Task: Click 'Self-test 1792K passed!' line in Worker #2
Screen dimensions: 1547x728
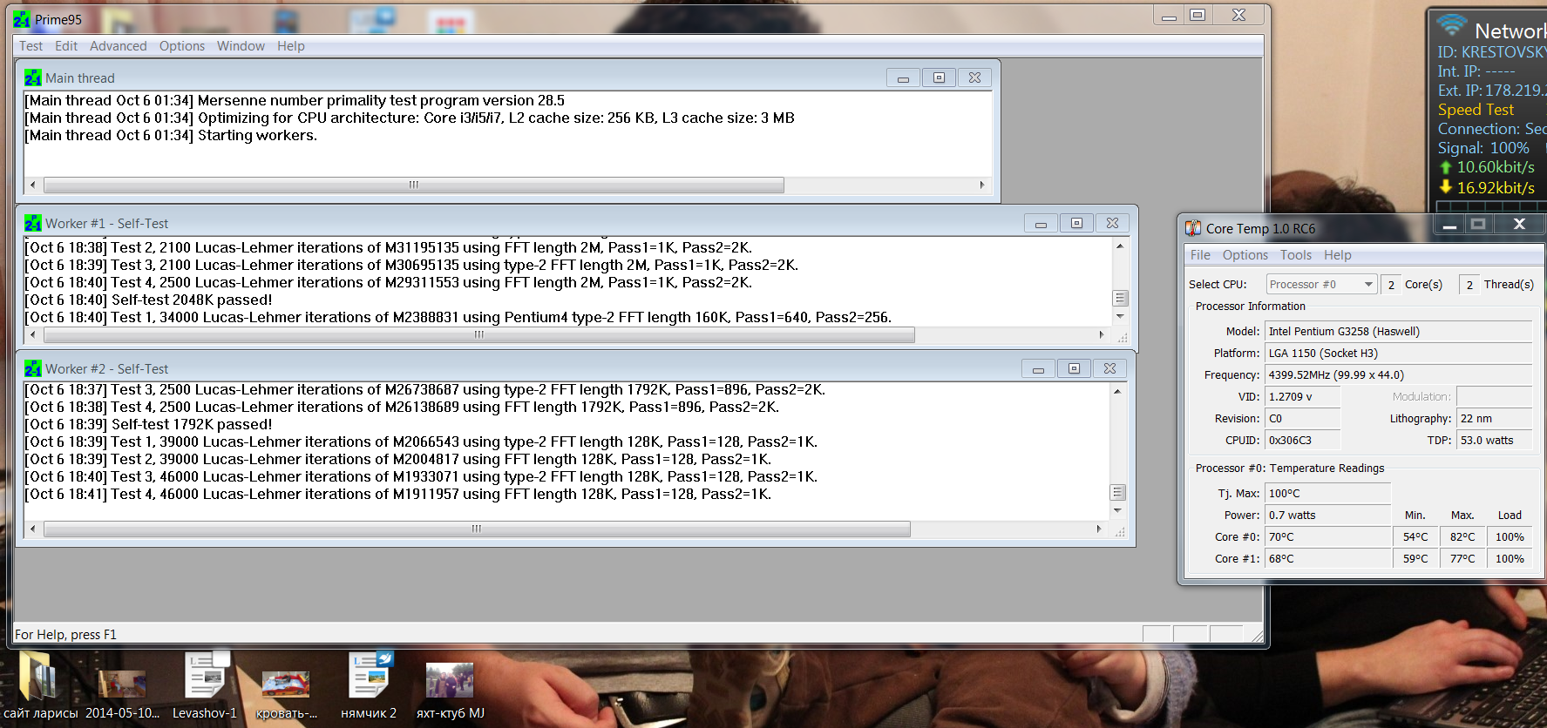Action: [x=148, y=424]
